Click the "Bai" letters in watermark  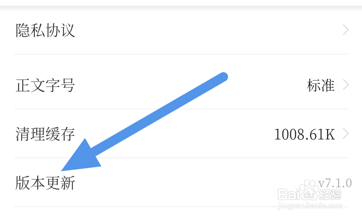point(289,194)
